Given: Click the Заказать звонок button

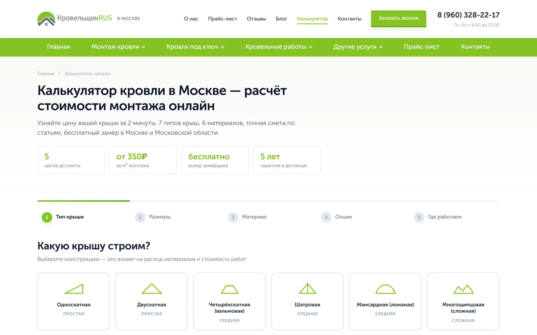Looking at the screenshot, I should coord(399,18).
